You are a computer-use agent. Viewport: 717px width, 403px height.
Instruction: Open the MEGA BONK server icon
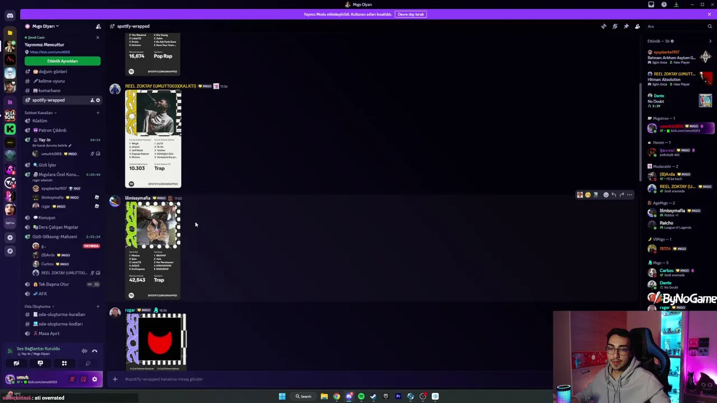coord(10,115)
